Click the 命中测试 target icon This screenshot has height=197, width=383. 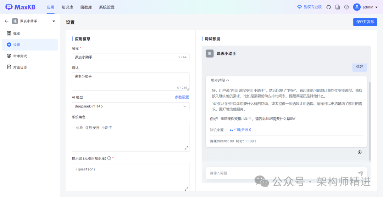tap(9, 56)
